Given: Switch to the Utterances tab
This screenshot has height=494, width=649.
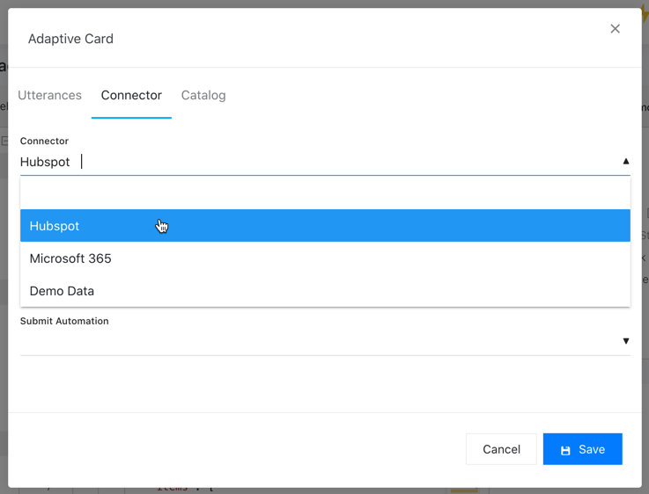Looking at the screenshot, I should (49, 95).
